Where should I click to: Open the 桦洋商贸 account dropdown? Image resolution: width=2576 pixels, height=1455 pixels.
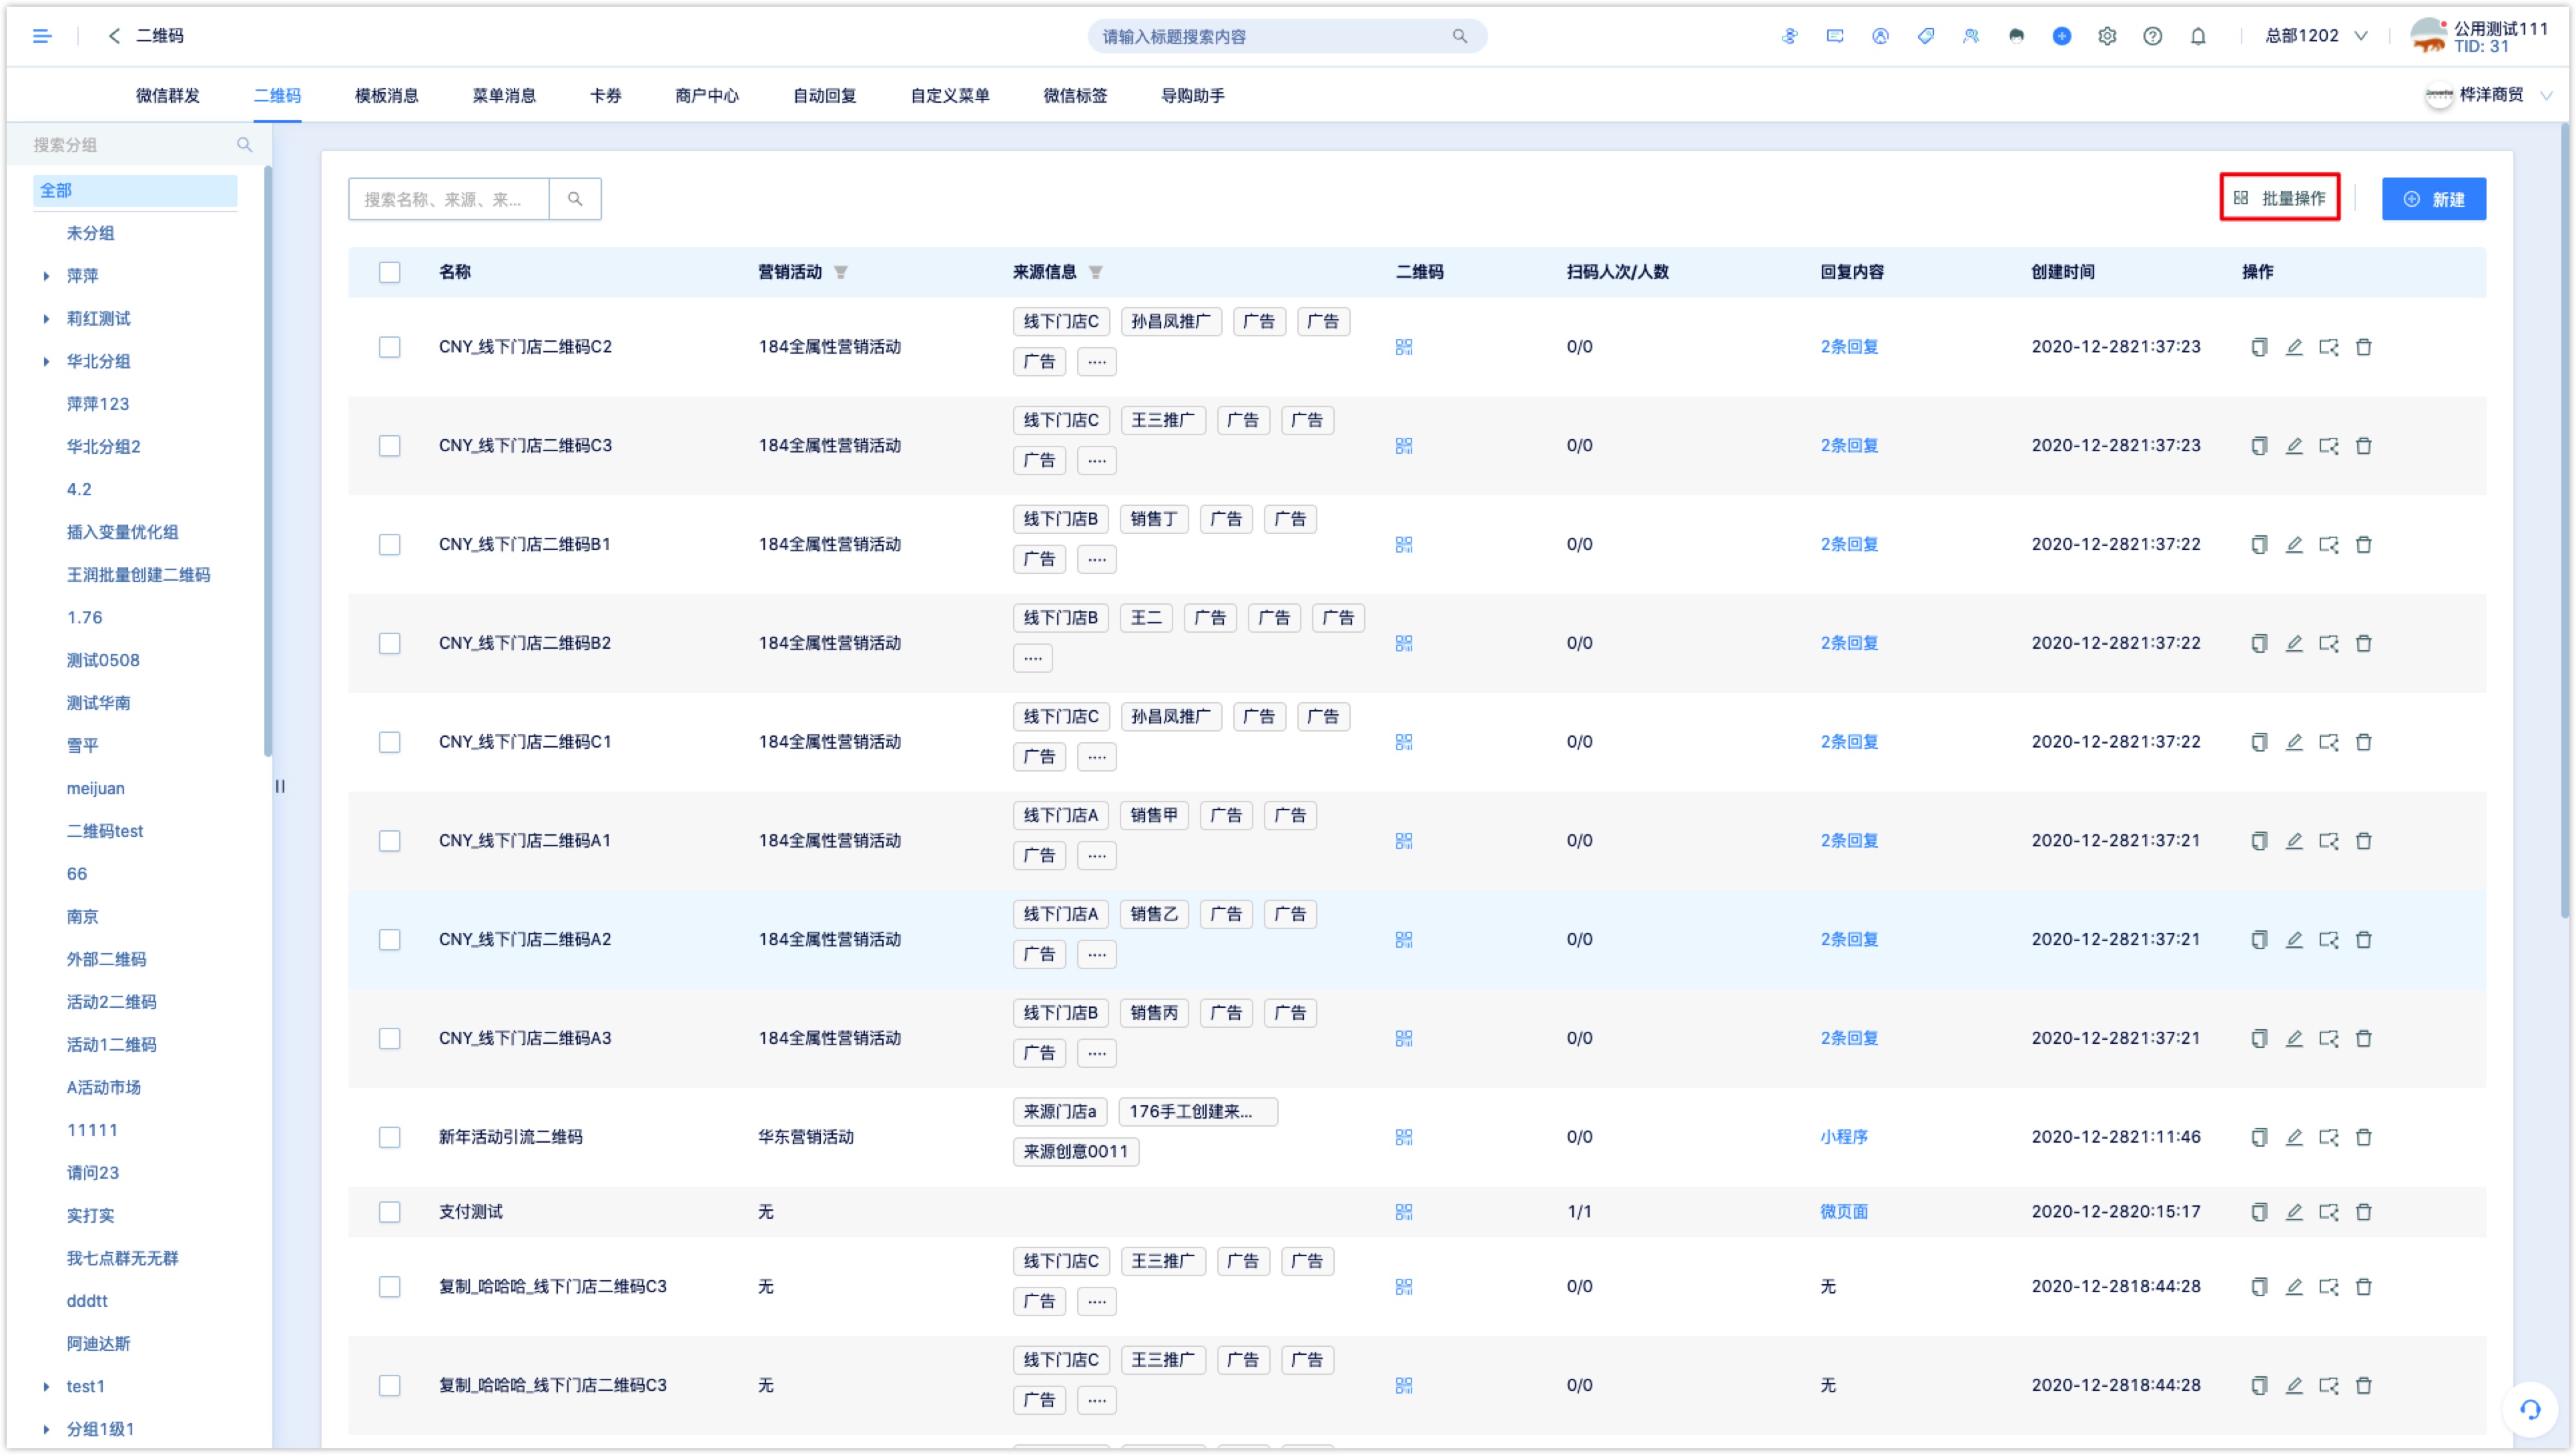tap(2488, 95)
